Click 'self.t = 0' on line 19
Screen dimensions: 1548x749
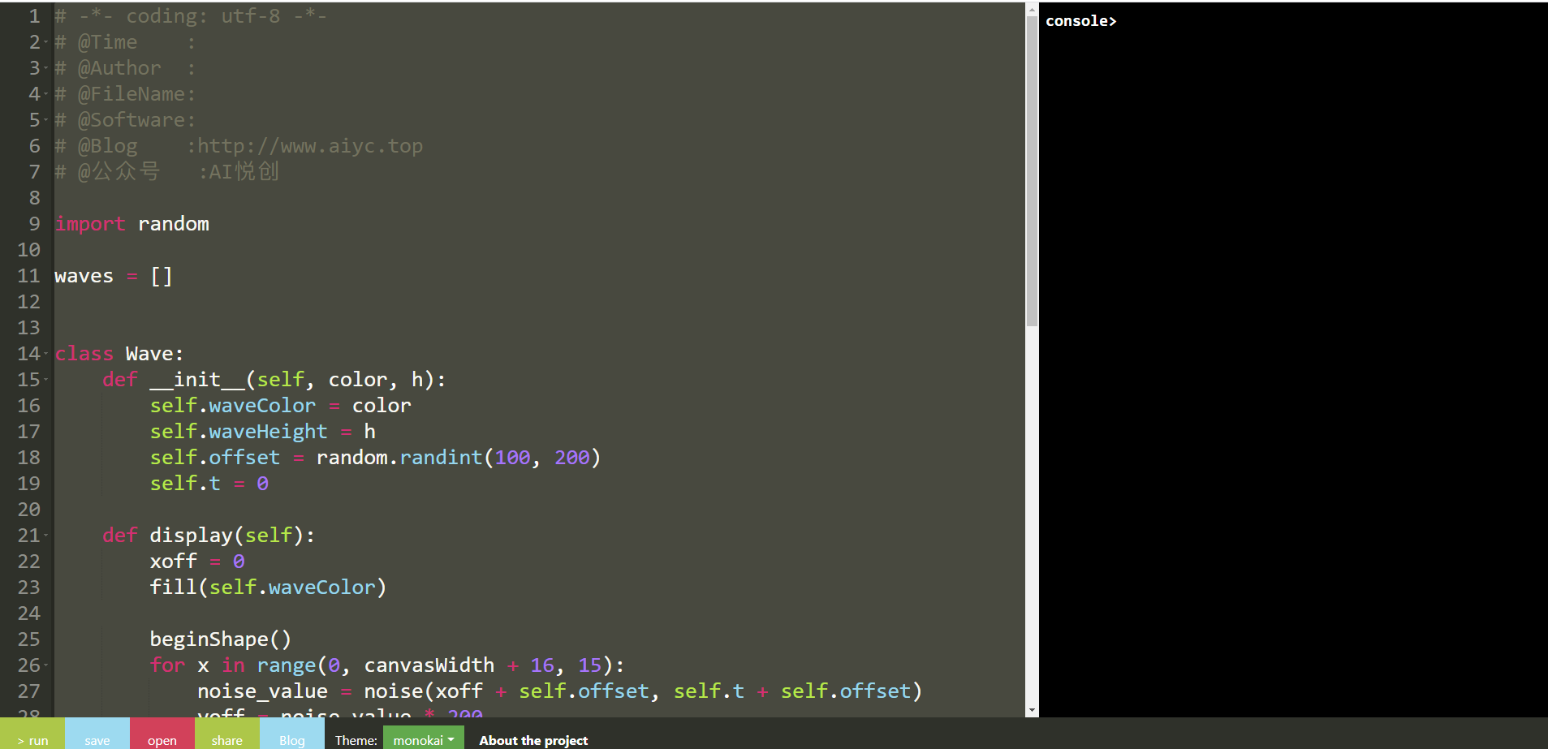click(x=209, y=484)
